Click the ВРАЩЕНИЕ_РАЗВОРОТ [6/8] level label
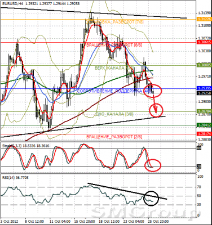212x225 pixels. click(114, 45)
